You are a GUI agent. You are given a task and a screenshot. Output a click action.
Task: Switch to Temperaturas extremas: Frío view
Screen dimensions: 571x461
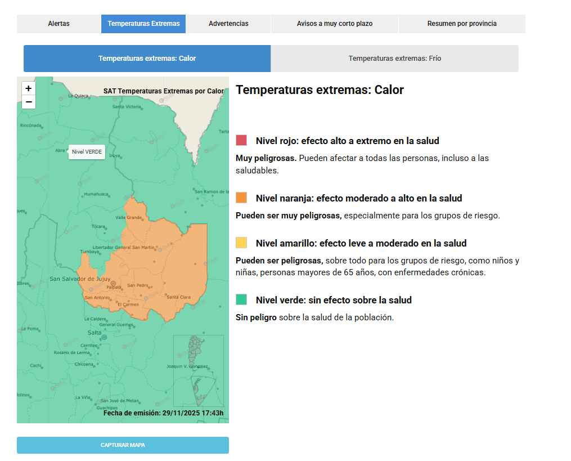coord(394,59)
